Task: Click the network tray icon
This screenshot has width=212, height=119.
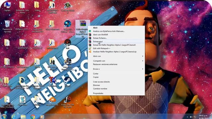Action: (195, 117)
